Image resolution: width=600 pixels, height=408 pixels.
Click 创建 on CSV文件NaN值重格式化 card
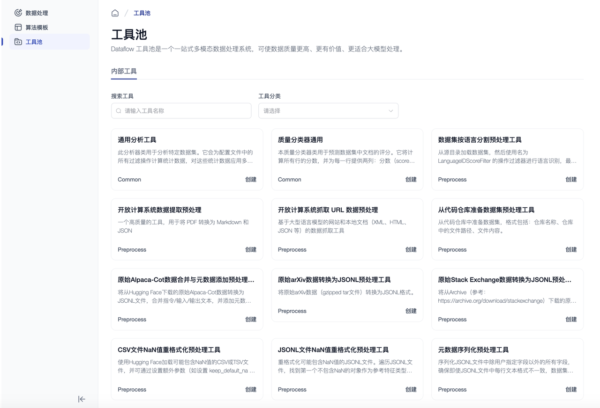[x=251, y=389]
